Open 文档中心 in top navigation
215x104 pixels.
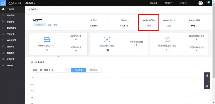click(x=183, y=3)
